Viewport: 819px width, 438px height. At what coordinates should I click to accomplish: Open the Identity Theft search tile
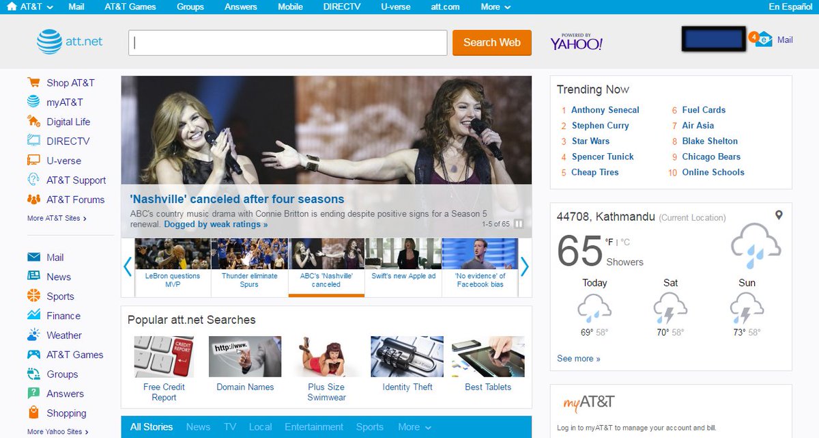(x=407, y=364)
